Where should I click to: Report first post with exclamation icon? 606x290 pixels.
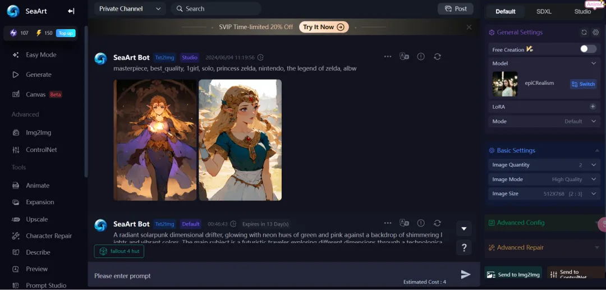coord(421,57)
